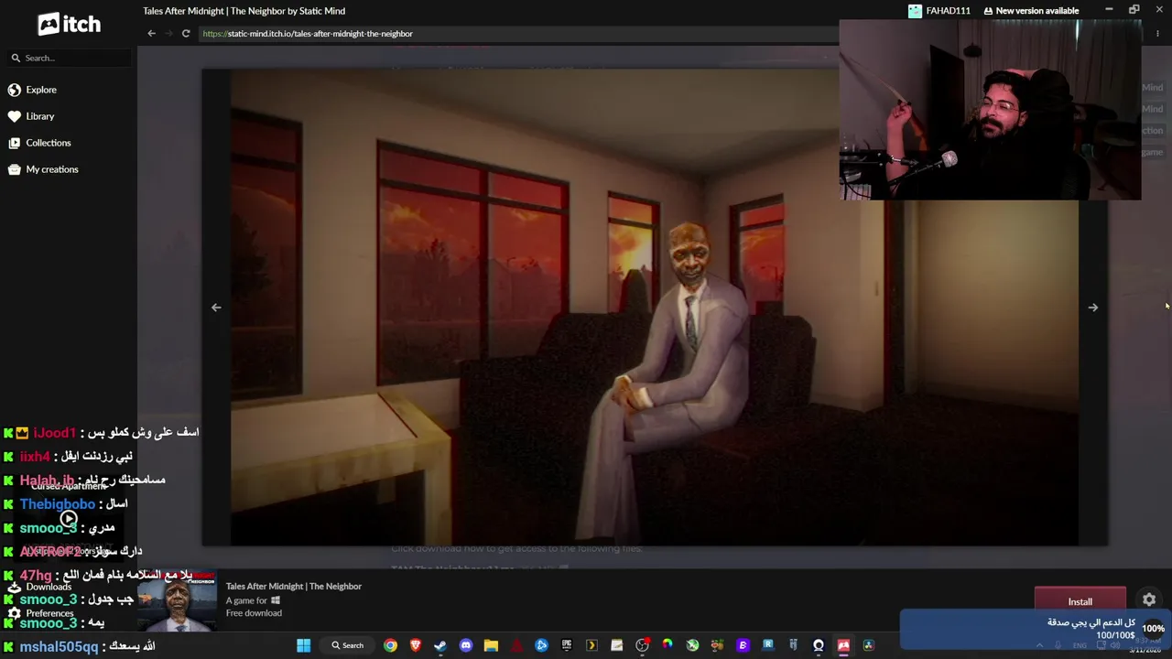Open Discord from the taskbar
The height and width of the screenshot is (659, 1172).
(x=466, y=645)
